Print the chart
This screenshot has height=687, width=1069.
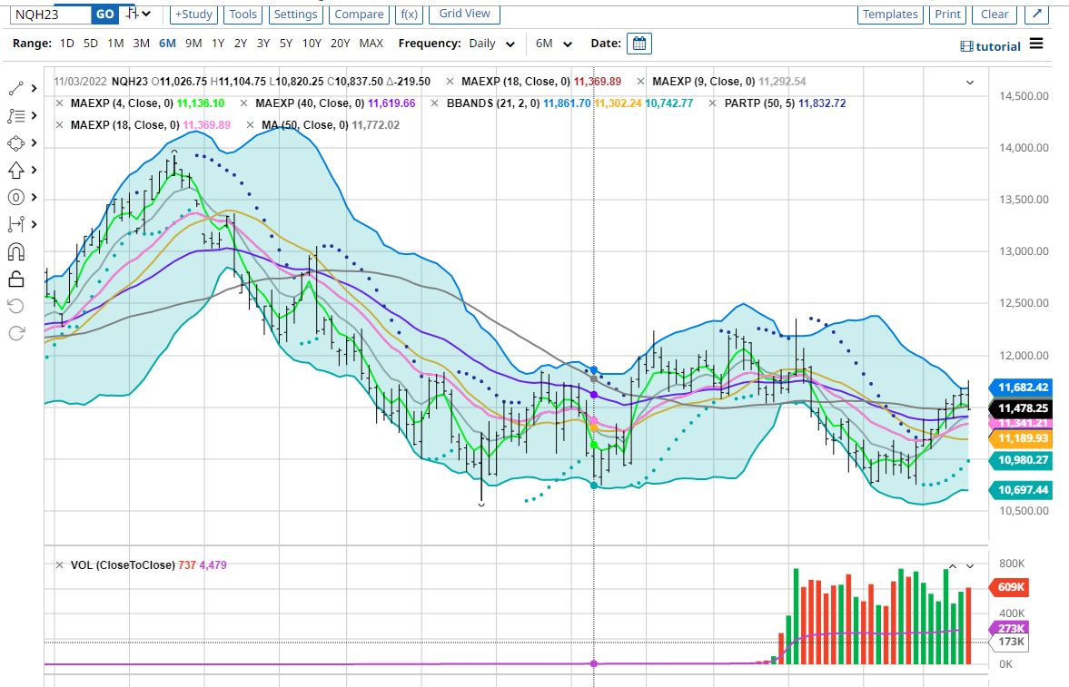(x=947, y=14)
